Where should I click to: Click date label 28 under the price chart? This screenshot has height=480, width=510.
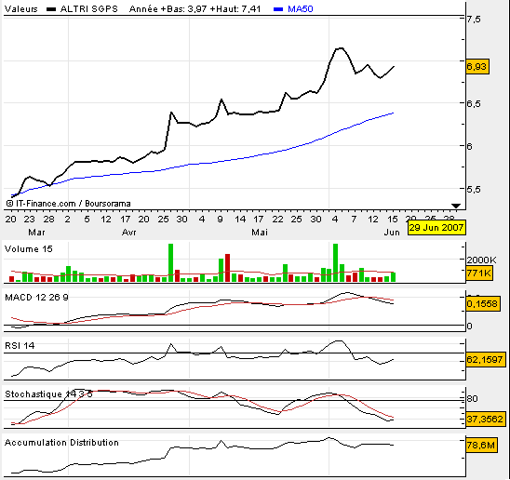[x=48, y=220]
